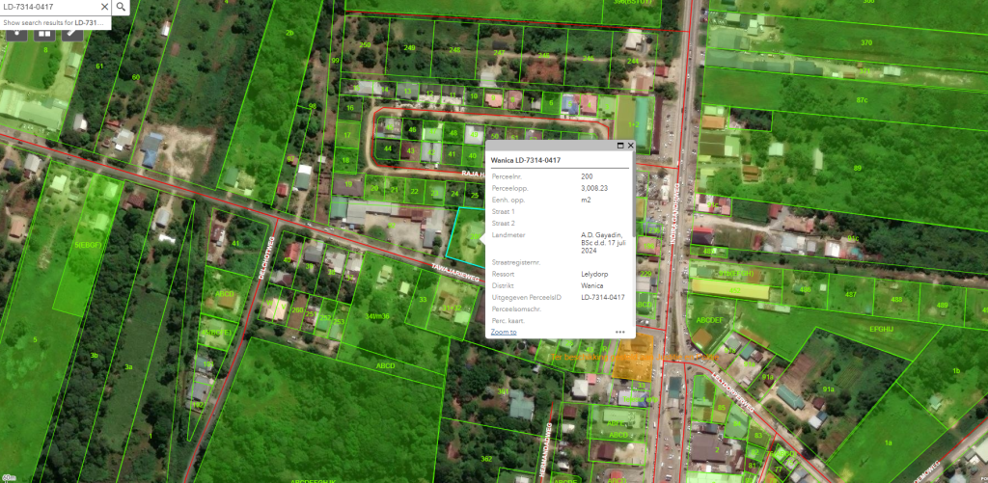Close the parcel info popup
The width and height of the screenshot is (988, 483).
pyautogui.click(x=630, y=146)
